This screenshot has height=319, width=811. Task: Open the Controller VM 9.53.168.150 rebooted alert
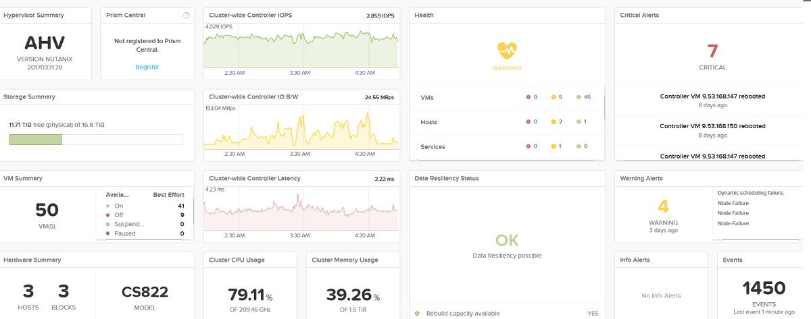pos(712,126)
